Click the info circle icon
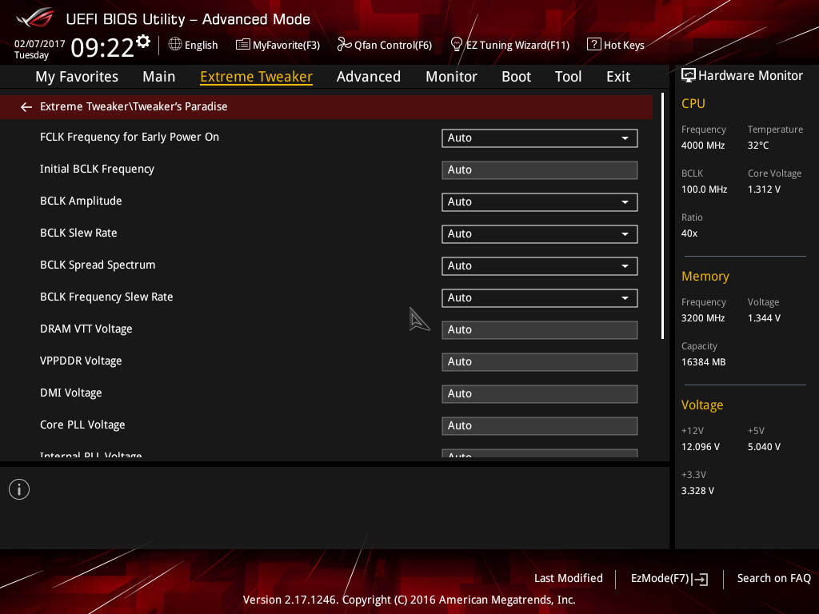This screenshot has height=614, width=819. 19,489
